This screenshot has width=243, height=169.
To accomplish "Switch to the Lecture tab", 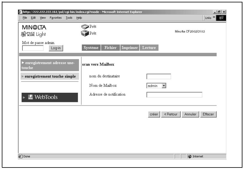I will [149, 48].
